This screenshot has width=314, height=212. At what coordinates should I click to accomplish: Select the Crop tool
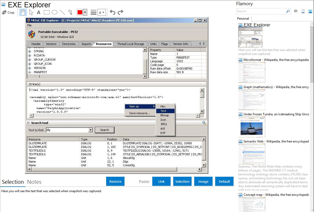click(x=8, y=12)
